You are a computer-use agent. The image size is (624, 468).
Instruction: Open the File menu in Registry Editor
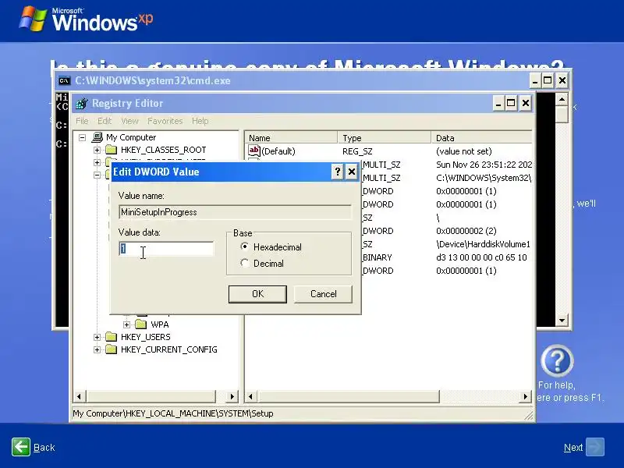[82, 121]
